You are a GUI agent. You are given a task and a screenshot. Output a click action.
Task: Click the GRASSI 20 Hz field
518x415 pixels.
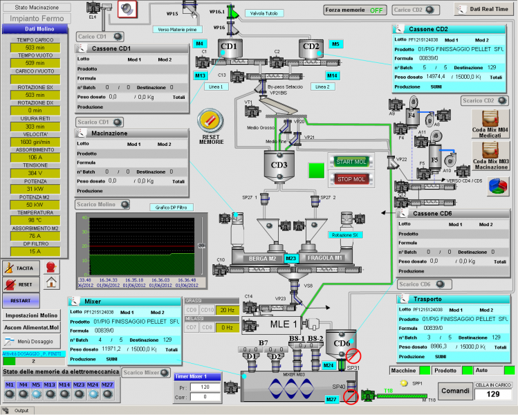(x=228, y=311)
